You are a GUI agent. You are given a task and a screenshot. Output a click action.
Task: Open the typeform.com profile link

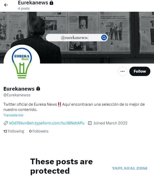pyautogui.click(x=47, y=123)
